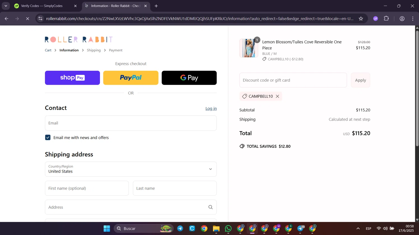The height and width of the screenshot is (235, 419).
Task: Choose PayPal express checkout
Action: (x=131, y=78)
